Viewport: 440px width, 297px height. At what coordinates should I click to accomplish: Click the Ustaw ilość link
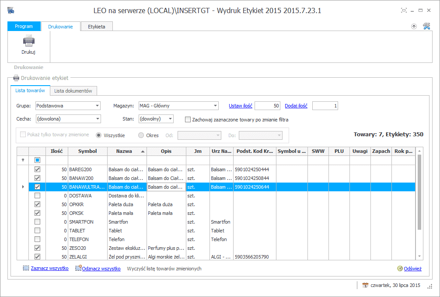click(x=241, y=106)
